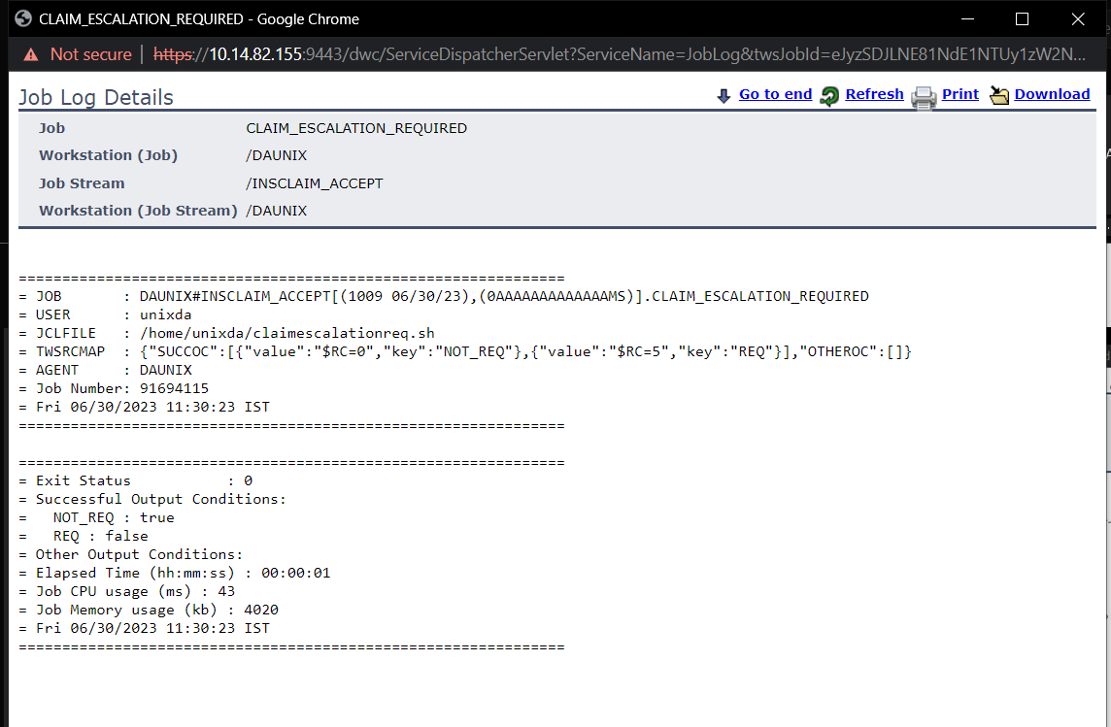Click the URL in the address bar
This screenshot has height=727, width=1111.
click(x=622, y=54)
